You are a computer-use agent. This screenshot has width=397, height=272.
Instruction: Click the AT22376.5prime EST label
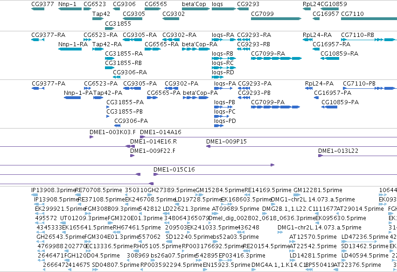[357, 265]
